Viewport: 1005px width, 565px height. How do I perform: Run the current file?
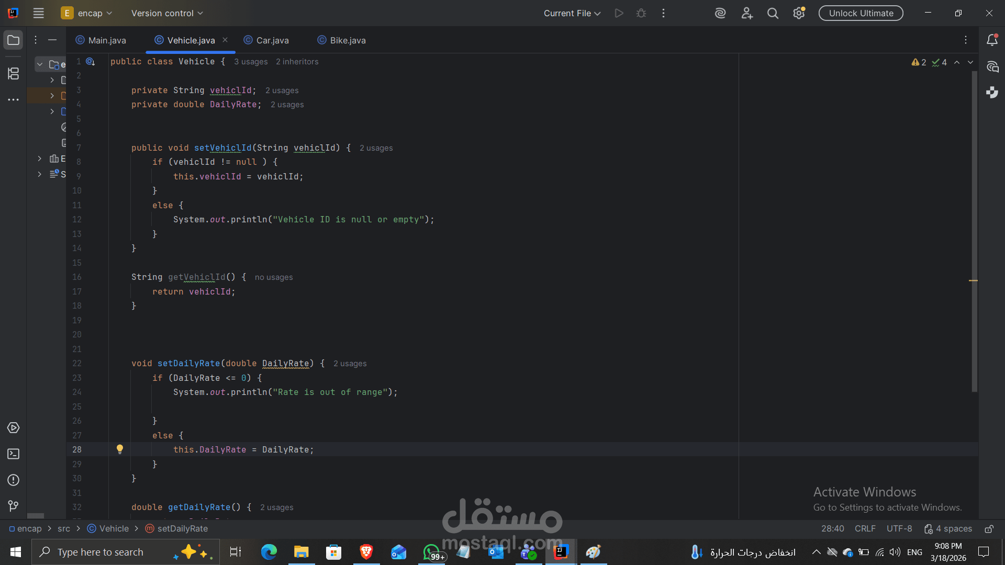619,13
